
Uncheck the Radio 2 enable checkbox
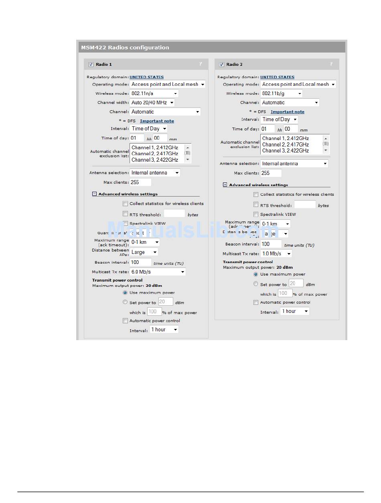221,64
